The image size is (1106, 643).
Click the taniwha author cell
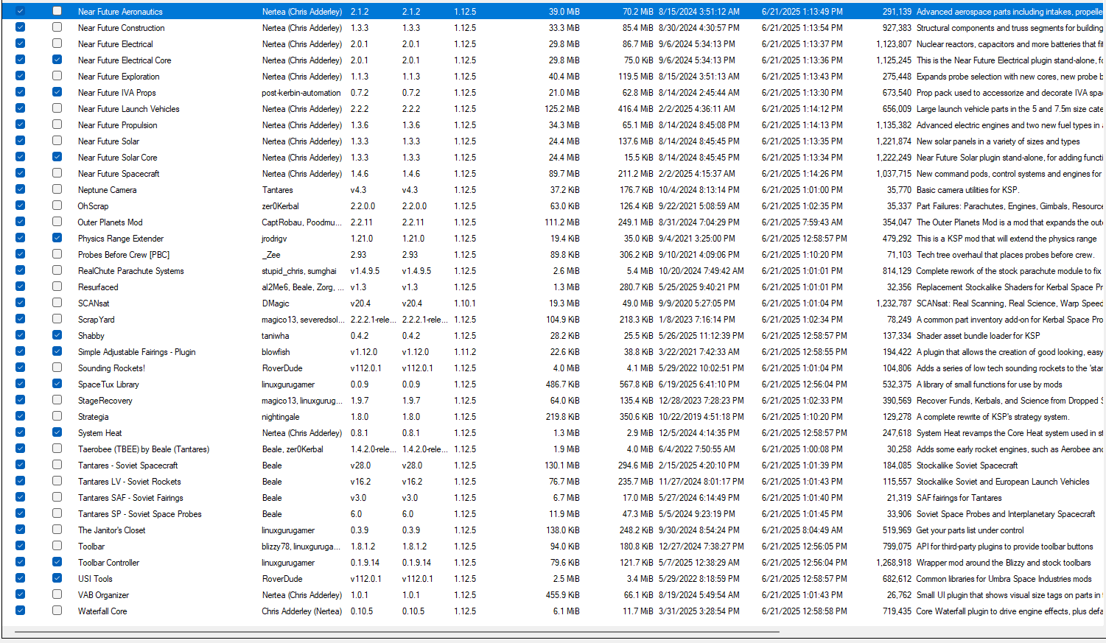click(x=276, y=336)
